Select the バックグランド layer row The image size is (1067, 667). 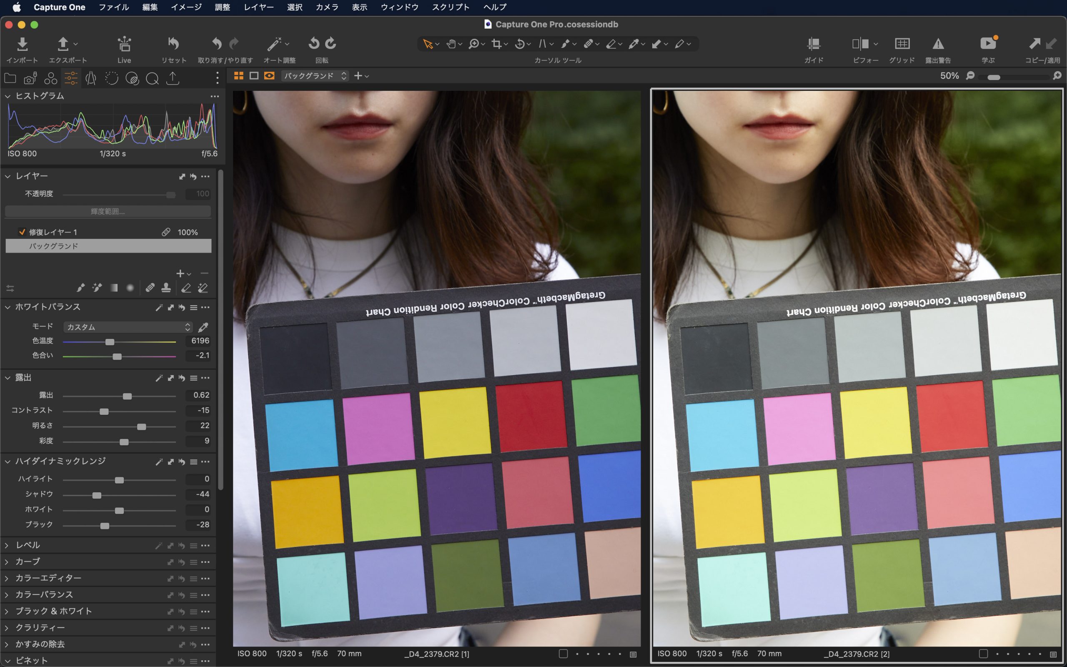(108, 246)
